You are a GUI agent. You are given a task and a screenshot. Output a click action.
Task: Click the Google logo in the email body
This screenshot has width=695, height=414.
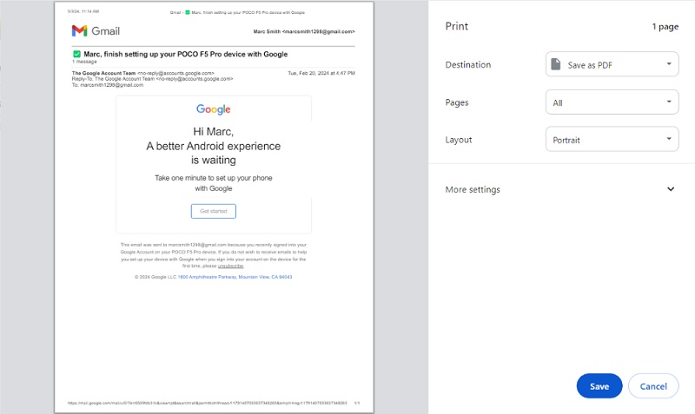click(x=214, y=109)
